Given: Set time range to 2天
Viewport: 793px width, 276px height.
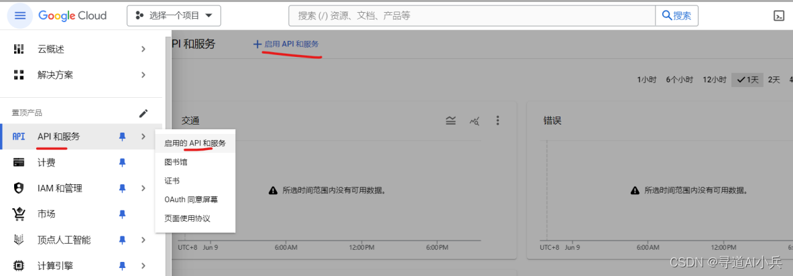Looking at the screenshot, I should click(x=774, y=79).
